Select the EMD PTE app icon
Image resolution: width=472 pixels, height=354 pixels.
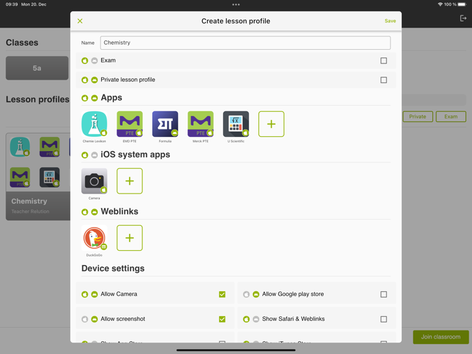129,124
